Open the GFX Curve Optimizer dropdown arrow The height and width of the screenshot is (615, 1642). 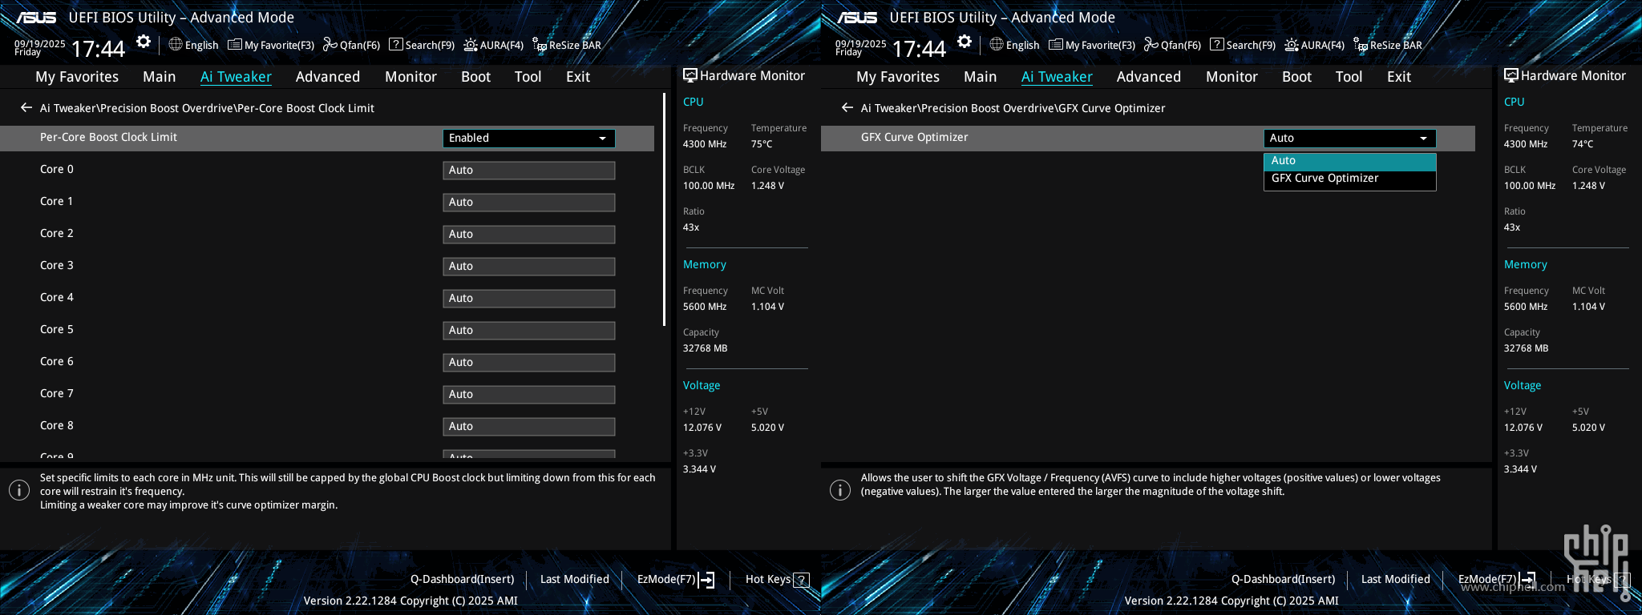(1423, 139)
